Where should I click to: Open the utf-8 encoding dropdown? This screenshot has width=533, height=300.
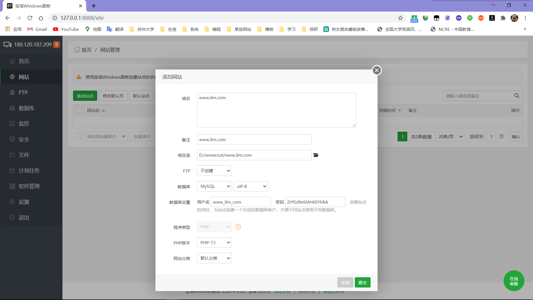click(251, 186)
